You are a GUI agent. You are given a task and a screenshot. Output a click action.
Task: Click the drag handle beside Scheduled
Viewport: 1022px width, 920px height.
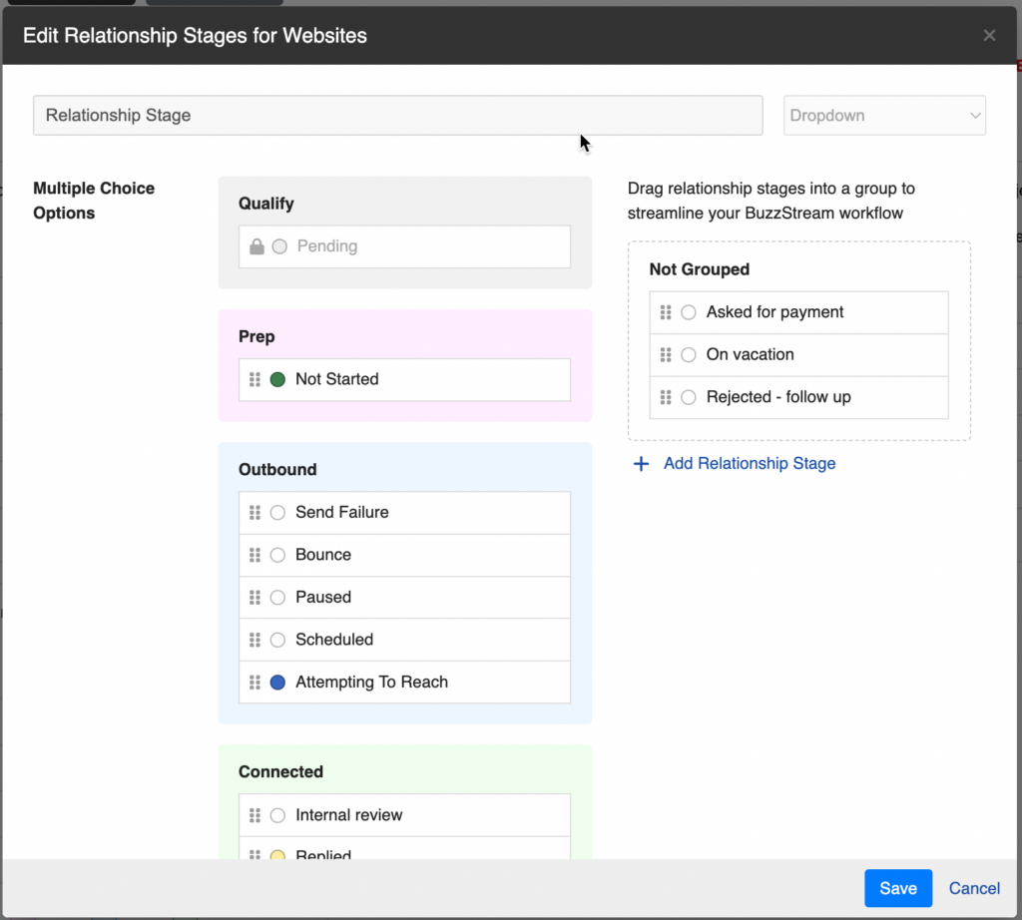coord(255,640)
